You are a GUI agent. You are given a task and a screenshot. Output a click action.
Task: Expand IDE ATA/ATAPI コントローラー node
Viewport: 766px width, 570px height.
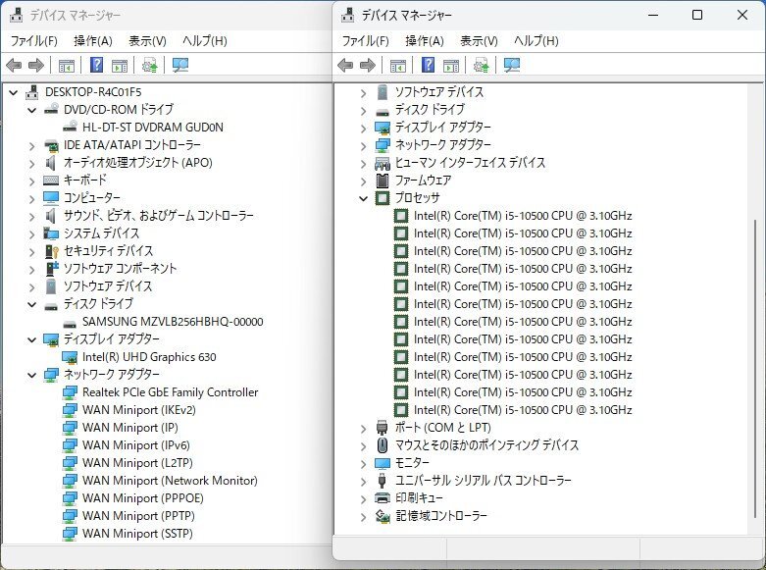[32, 145]
